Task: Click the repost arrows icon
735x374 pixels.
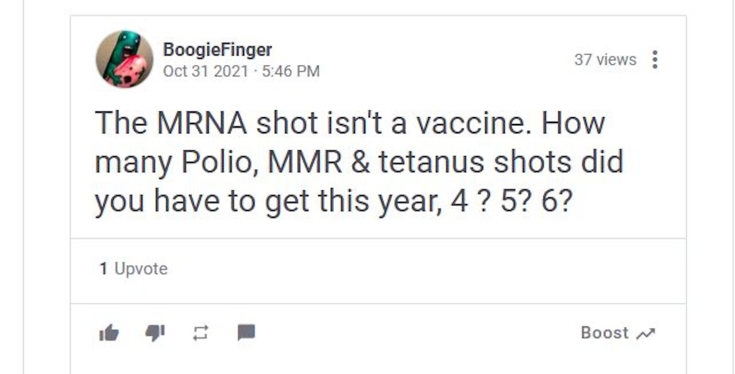Action: (x=200, y=333)
